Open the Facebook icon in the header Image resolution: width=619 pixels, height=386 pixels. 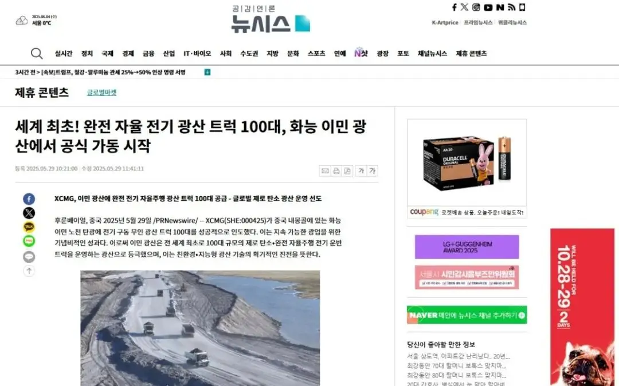coord(455,7)
